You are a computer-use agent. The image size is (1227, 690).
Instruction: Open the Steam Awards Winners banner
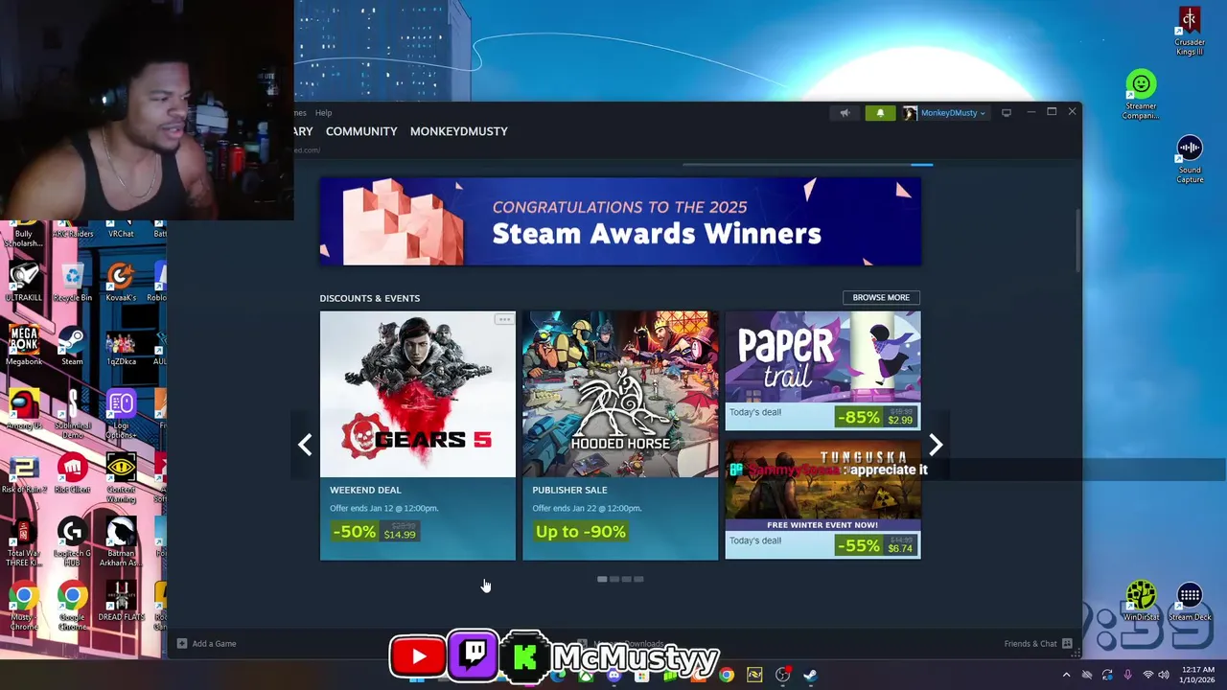pos(620,221)
